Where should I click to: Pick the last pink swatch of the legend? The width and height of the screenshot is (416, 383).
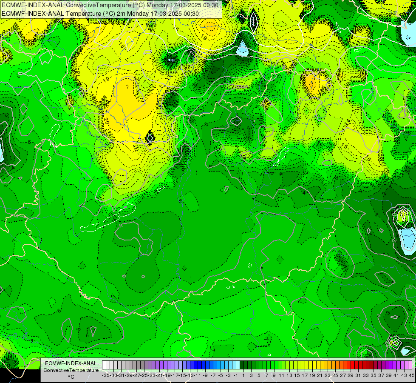coord(410,365)
